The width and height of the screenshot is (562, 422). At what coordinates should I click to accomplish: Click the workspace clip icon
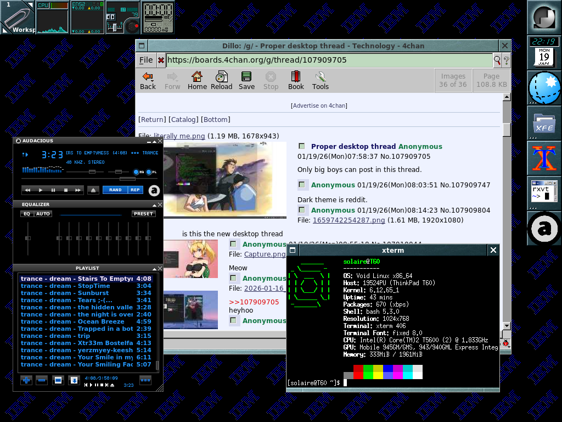click(18, 17)
